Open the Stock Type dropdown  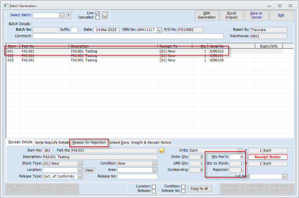(x=80, y=164)
